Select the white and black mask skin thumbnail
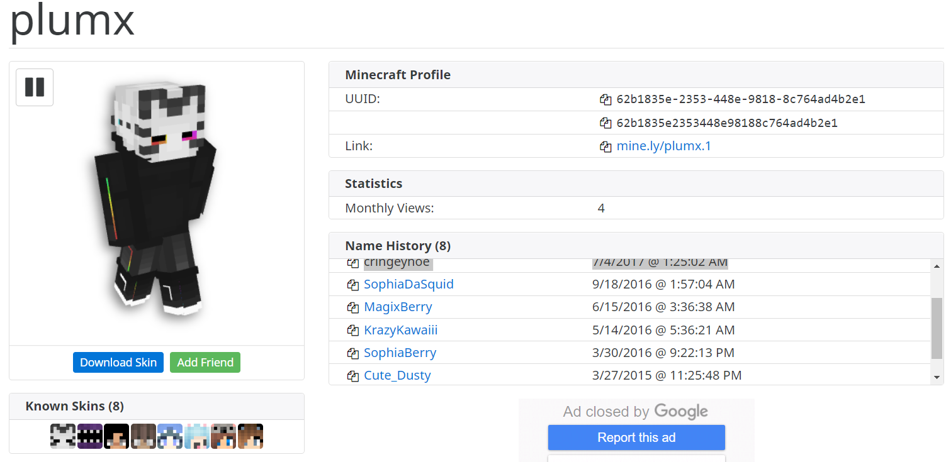 63,436
